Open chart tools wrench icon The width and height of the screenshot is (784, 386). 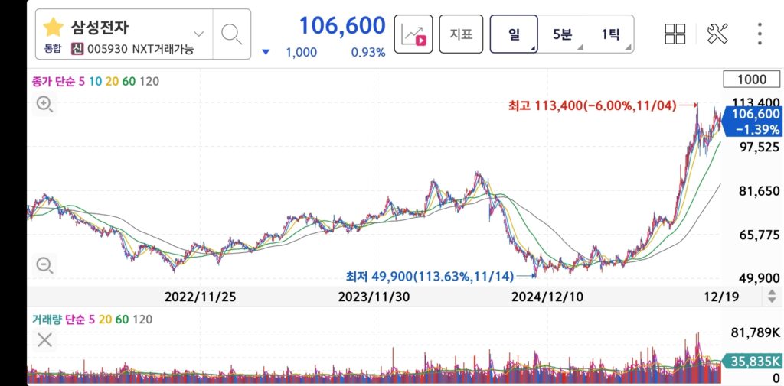tap(717, 34)
